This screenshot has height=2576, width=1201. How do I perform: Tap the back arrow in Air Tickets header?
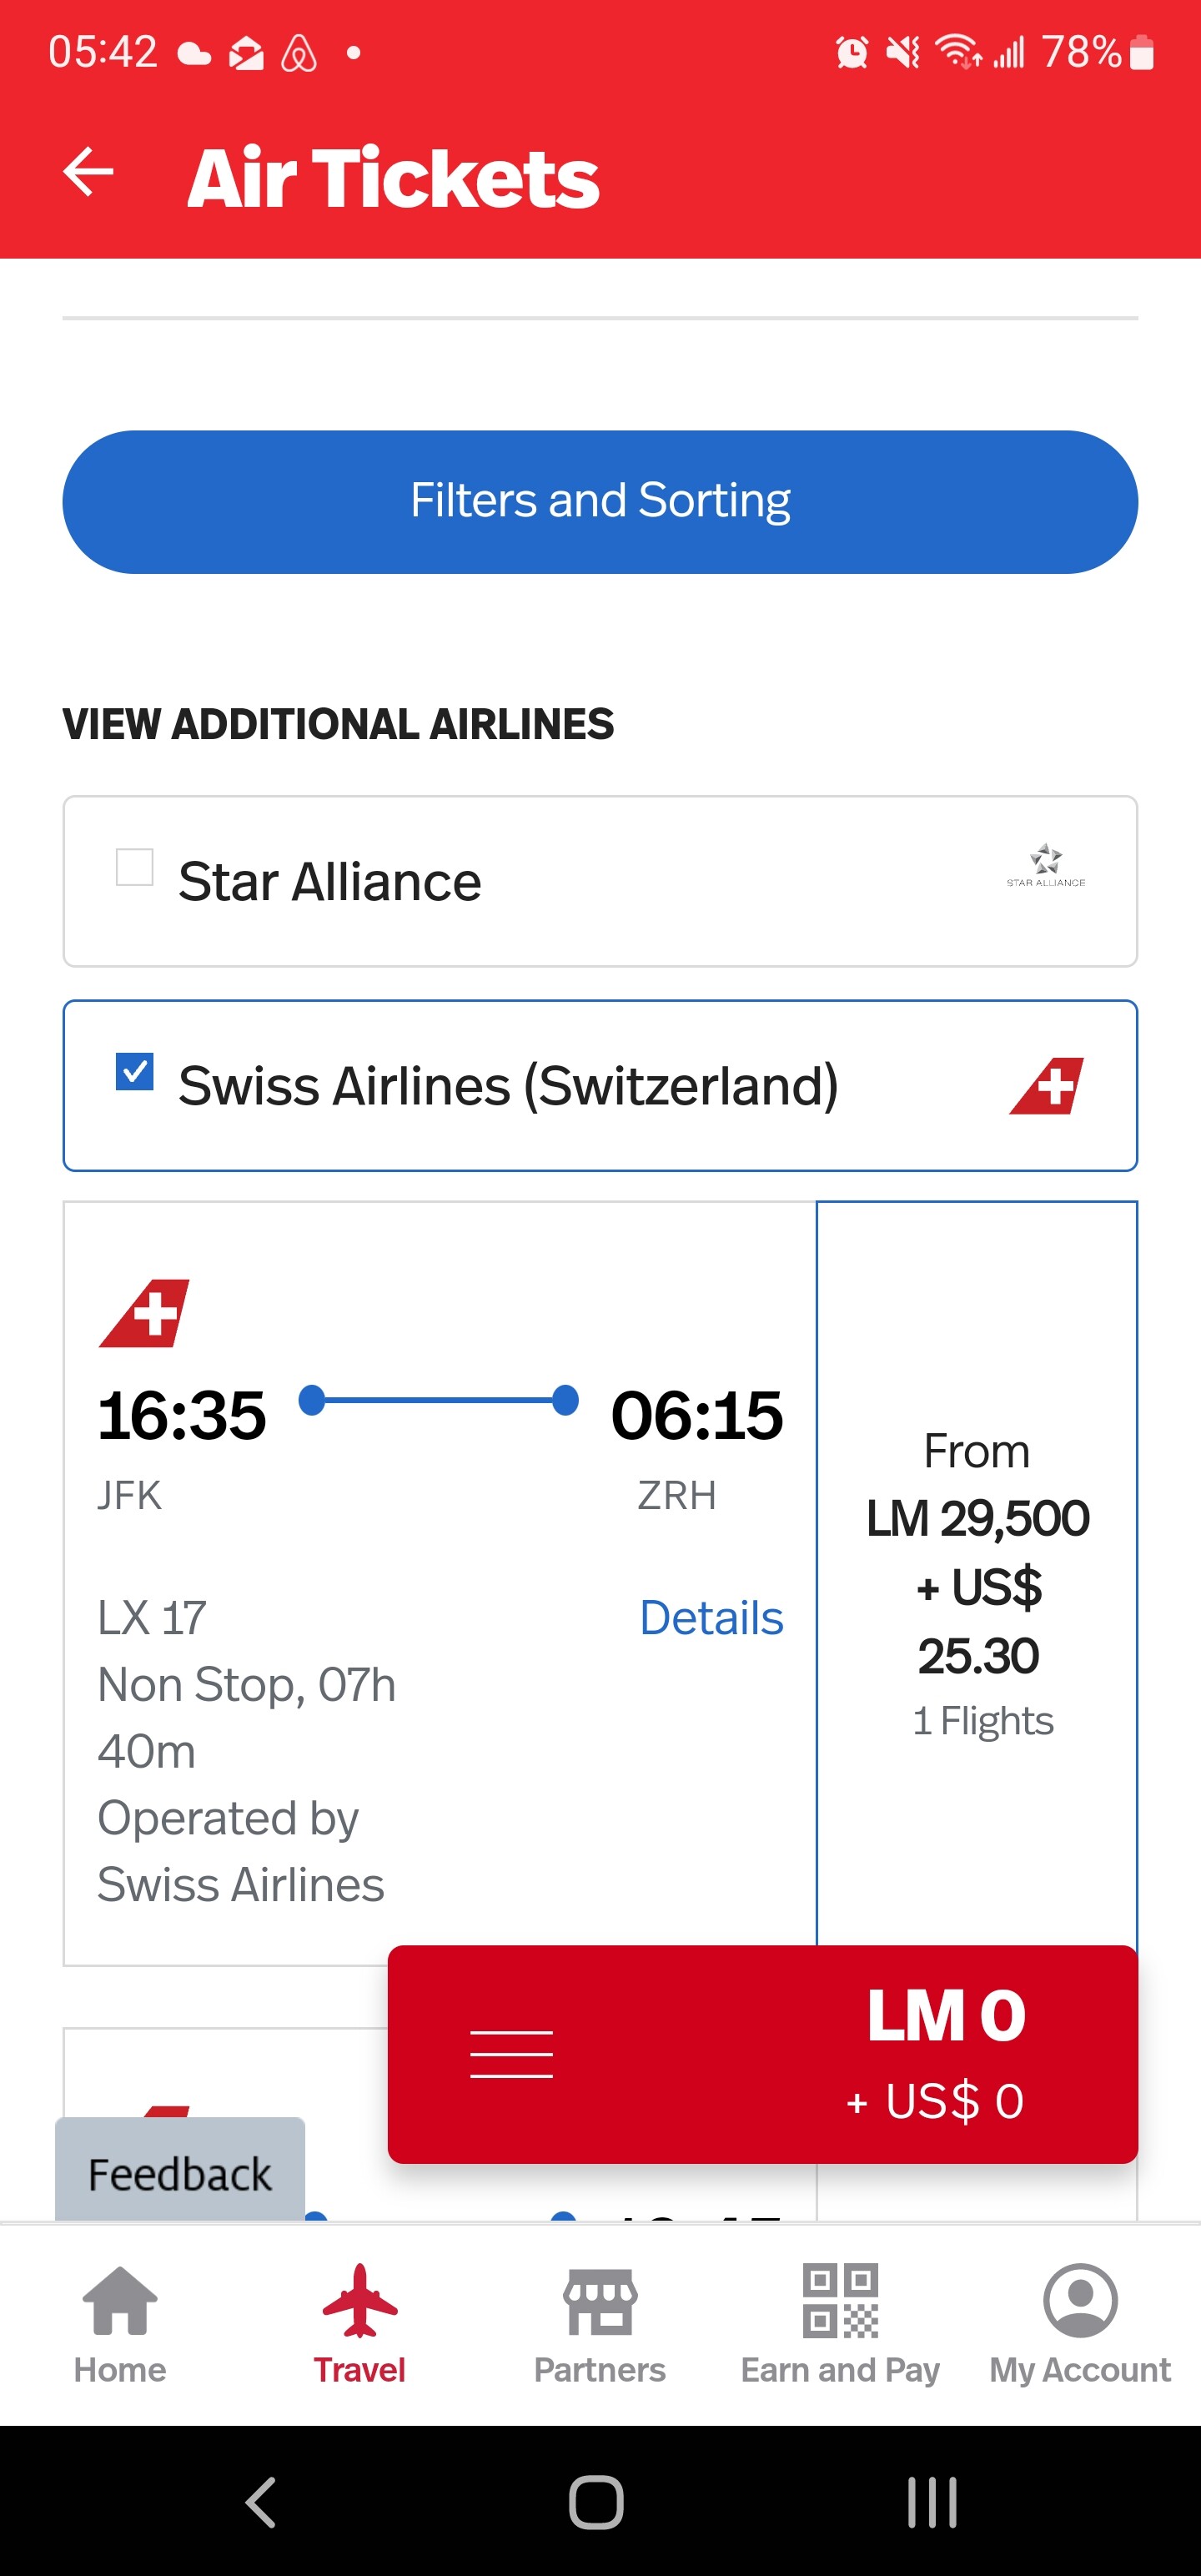(x=88, y=173)
